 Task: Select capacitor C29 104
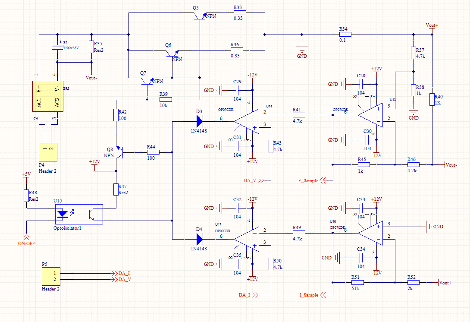click(237, 90)
